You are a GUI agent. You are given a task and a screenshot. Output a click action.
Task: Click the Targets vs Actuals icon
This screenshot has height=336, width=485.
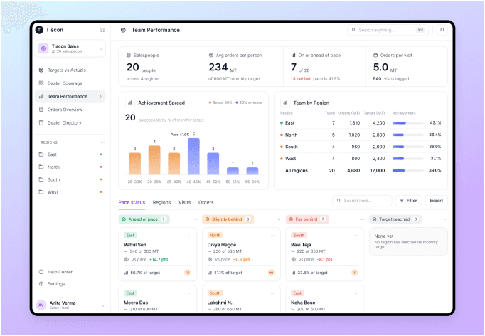41,70
